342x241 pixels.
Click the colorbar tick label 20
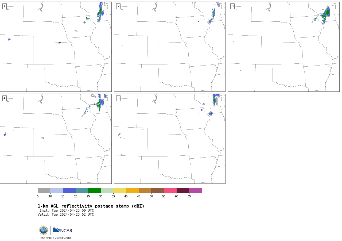click(x=76, y=197)
